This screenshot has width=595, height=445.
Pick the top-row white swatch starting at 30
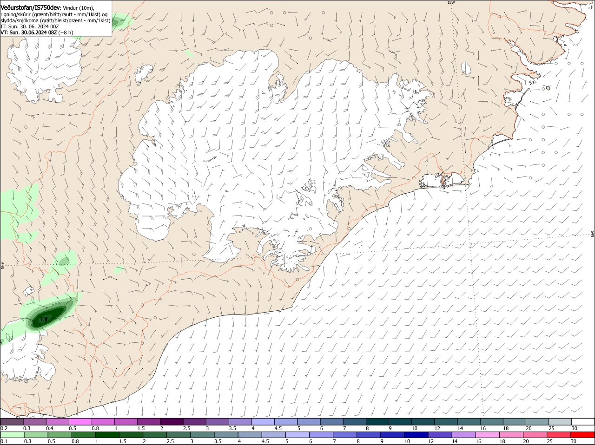583,421
